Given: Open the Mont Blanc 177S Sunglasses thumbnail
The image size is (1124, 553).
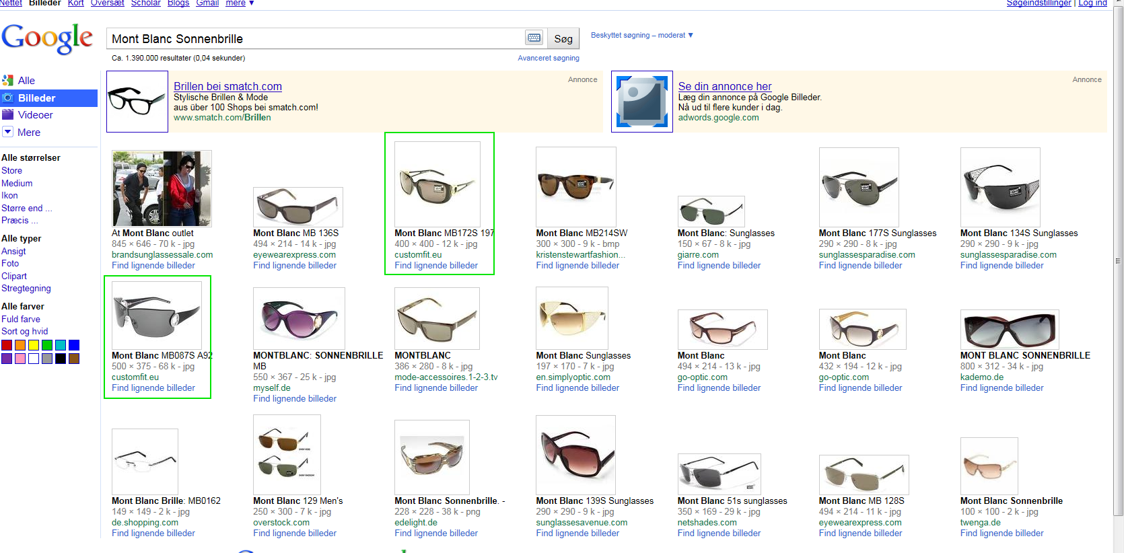Looking at the screenshot, I should tap(859, 187).
